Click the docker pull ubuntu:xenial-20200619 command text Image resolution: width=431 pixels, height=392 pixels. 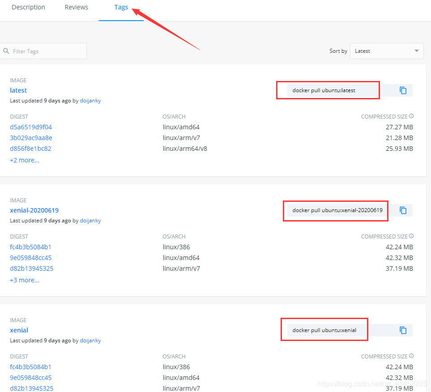[x=337, y=210]
